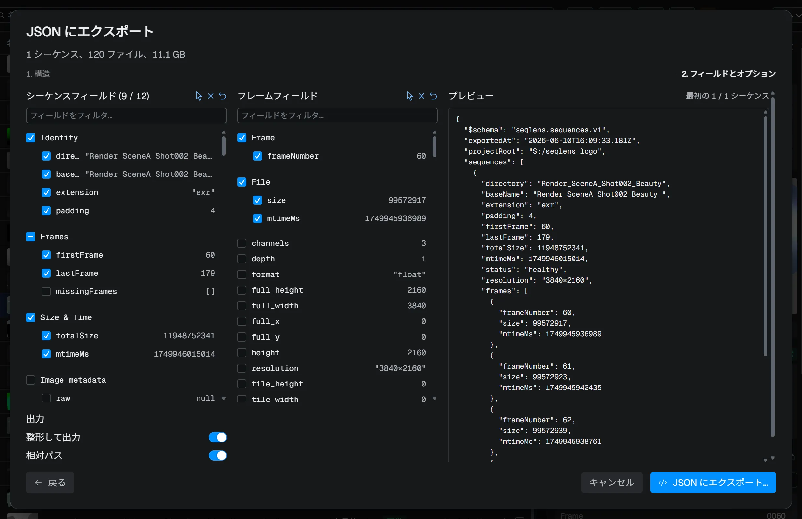This screenshot has height=519, width=802.
Task: Click the "exportedAt" line in preview
Action: [x=552, y=141]
